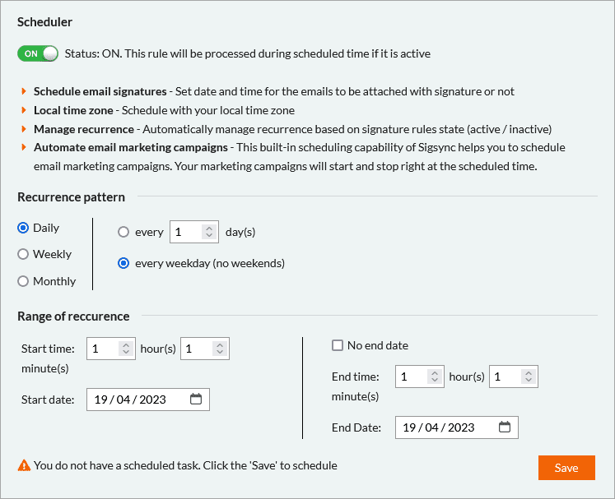The height and width of the screenshot is (499, 615).
Task: Adjust the Start time hour(s) spinner
Action: [126, 349]
